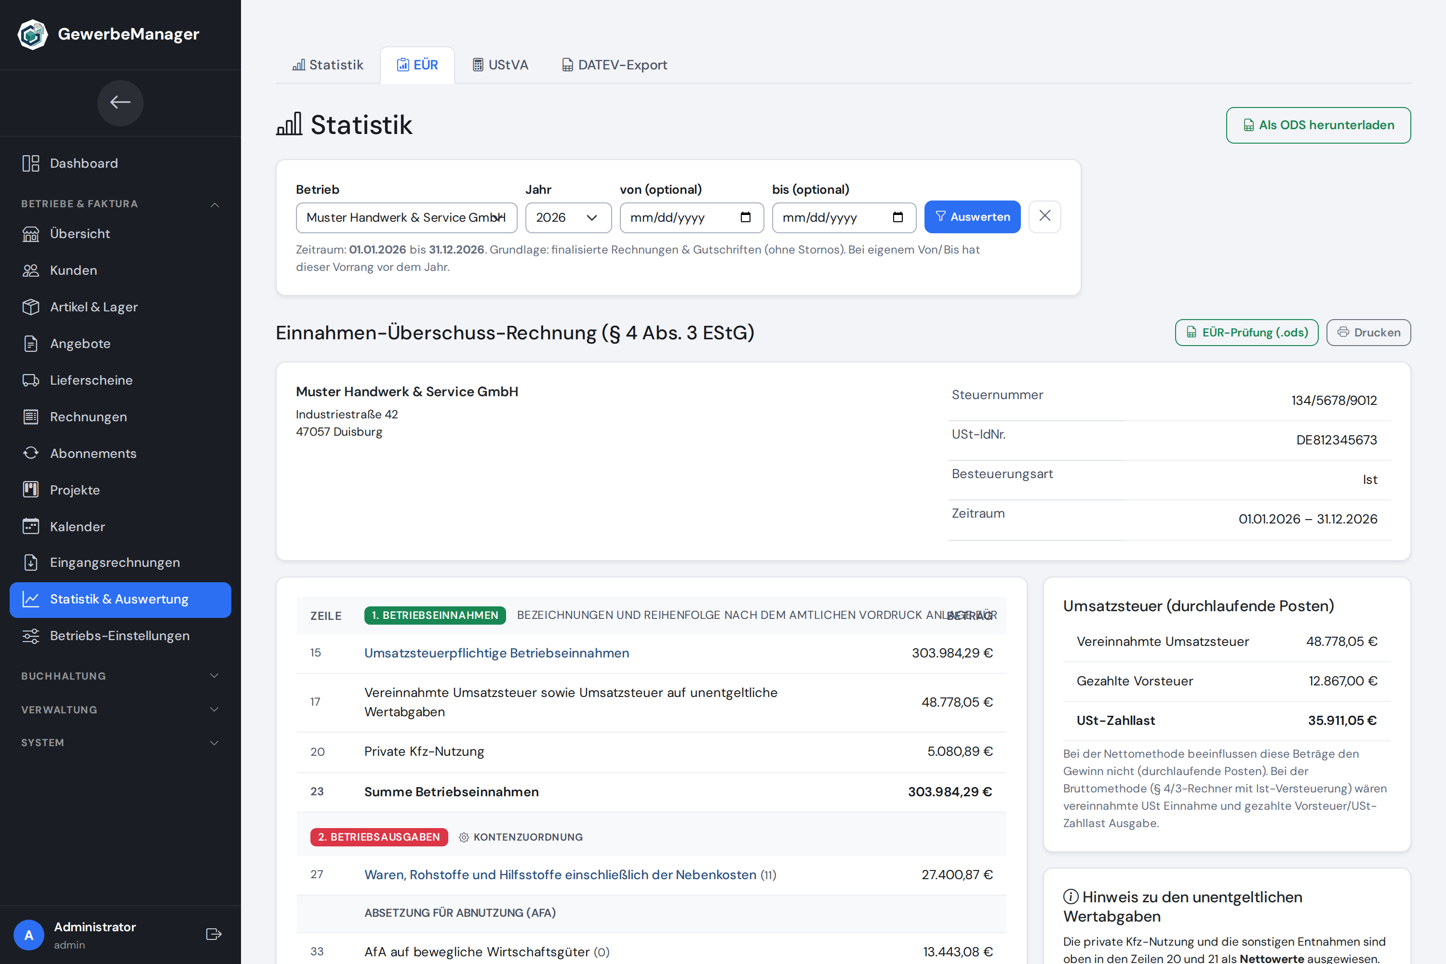Click the bar chart icon beside Statistik heading
This screenshot has width=1446, height=964.
click(289, 124)
